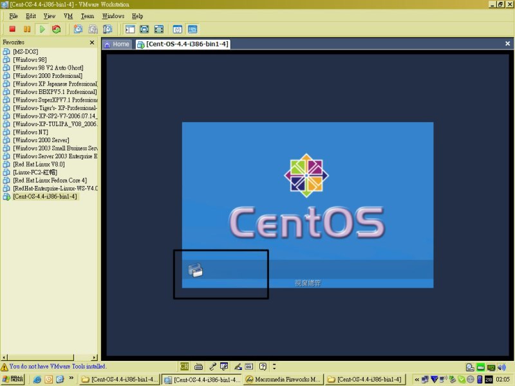Click the Favorites horizontal scrollbar left arrow
Viewport: 515px width, 386px height.
pos(4,357)
